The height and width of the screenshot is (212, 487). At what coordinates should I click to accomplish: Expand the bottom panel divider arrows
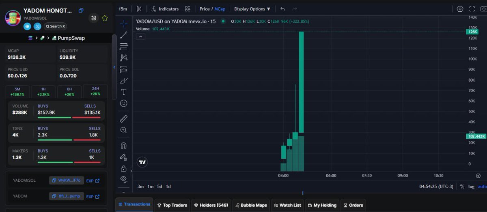tap(303, 193)
